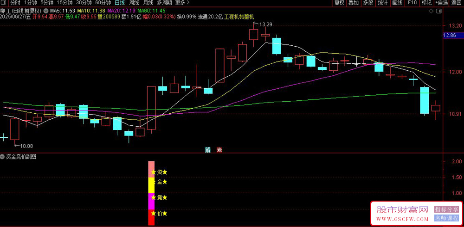This screenshot has width=464, height=227.
Task: Add stock via the +自选 button
Action: point(442,3)
